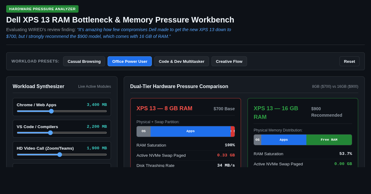Click the Apps segment in 16 GB bar
This screenshot has height=194, width=371.
(284, 139)
